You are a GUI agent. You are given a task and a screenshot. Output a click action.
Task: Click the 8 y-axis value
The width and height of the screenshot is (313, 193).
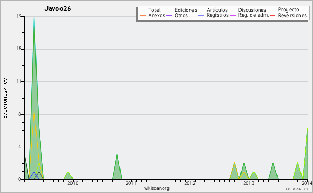click(x=20, y=114)
